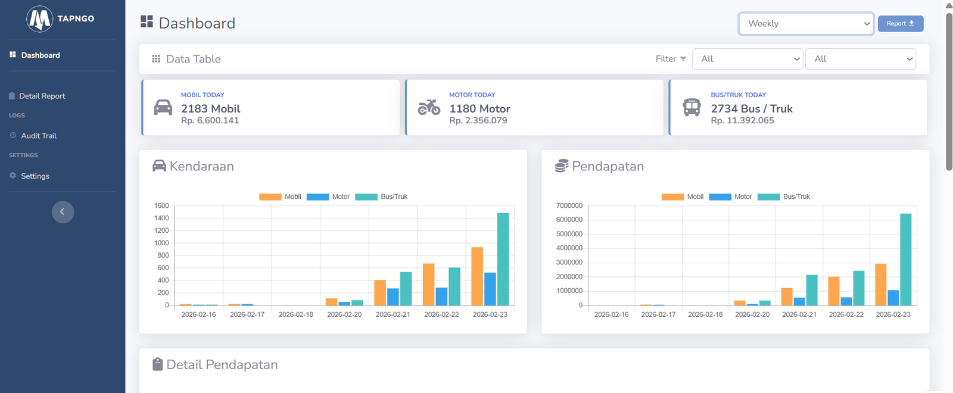Expand the second All filter dropdown
This screenshot has height=393, width=953.
coord(861,59)
